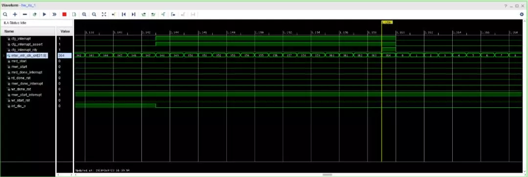Click the Previous Transition icon
Image resolution: width=528 pixels, height=177 pixels.
click(x=143, y=15)
